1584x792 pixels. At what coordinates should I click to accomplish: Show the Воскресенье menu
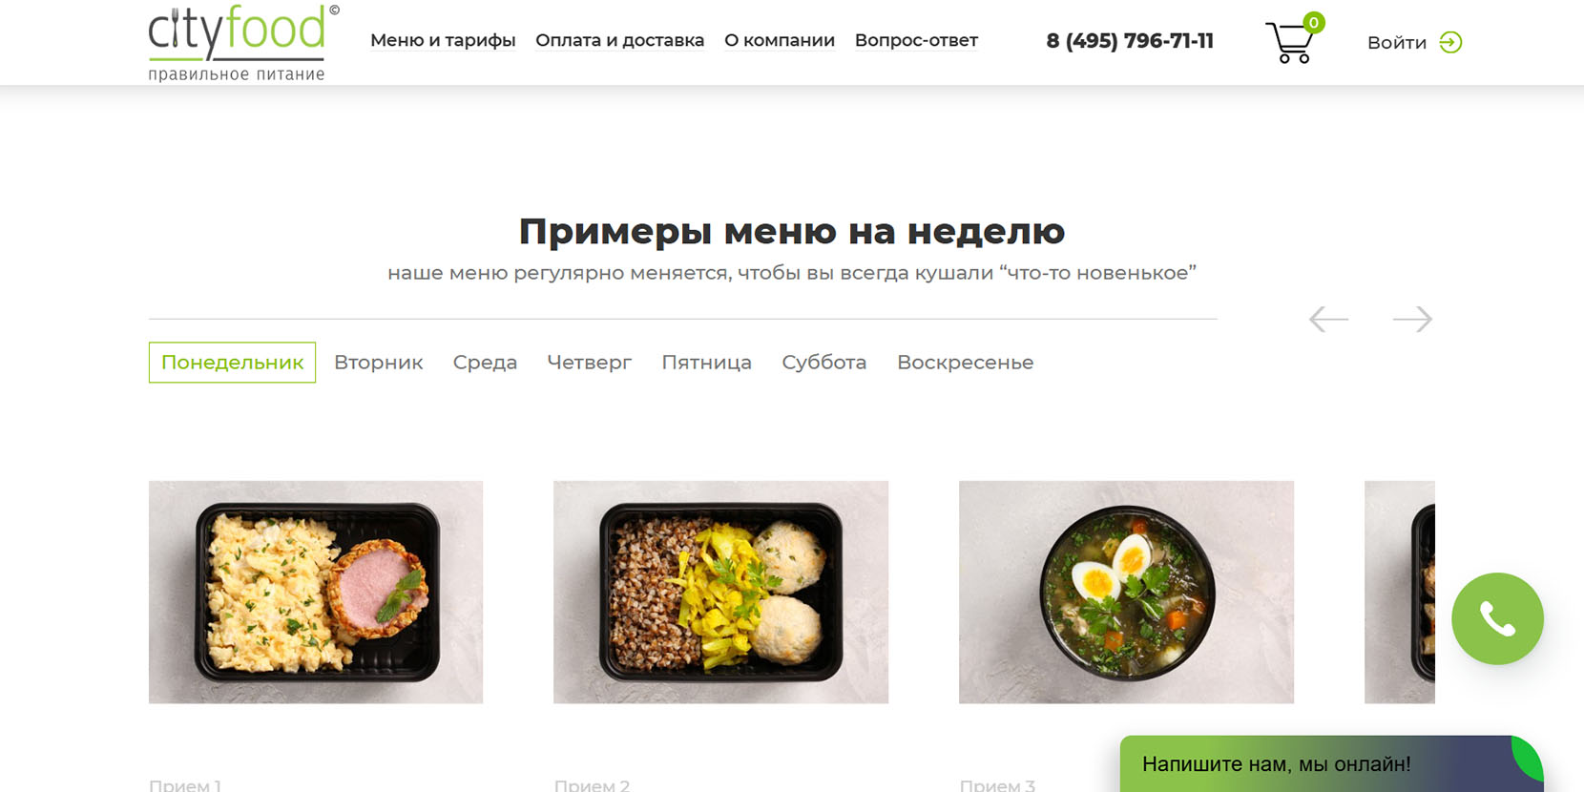click(x=965, y=363)
